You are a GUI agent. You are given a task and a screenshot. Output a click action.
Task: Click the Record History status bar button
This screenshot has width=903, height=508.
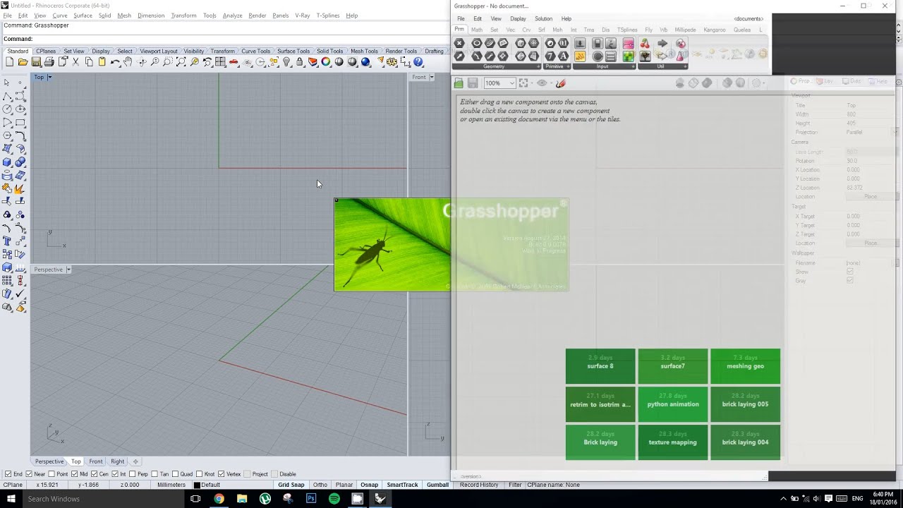point(479,485)
